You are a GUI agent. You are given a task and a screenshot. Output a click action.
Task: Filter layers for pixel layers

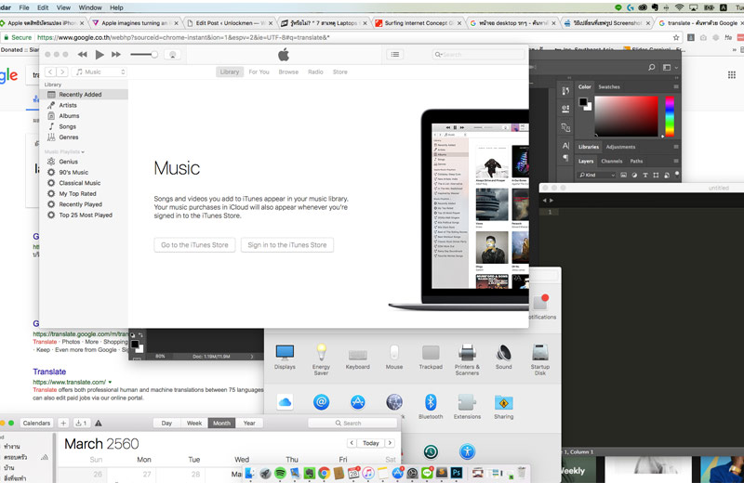[623, 175]
